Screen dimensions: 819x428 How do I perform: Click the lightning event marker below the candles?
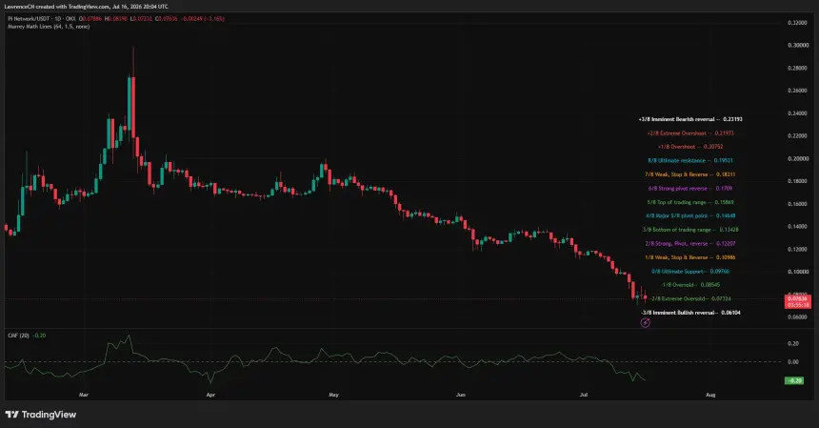click(645, 322)
